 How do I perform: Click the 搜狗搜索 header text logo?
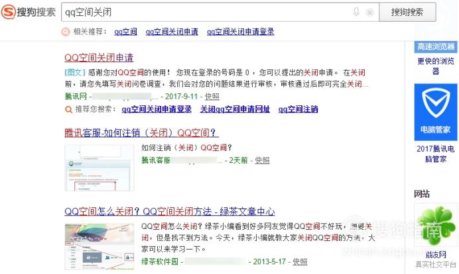click(36, 12)
